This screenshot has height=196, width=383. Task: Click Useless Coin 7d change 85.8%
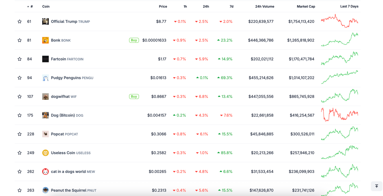tap(225, 153)
